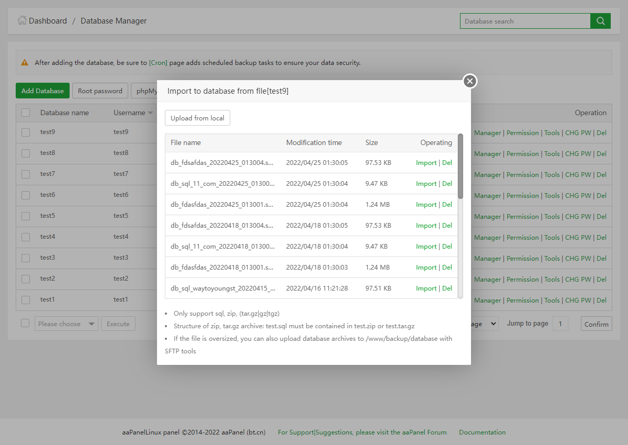Image resolution: width=628 pixels, height=445 pixels.
Task: Delete the db_sql_waytoyoungst_20220415 backup file
Action: click(x=447, y=288)
